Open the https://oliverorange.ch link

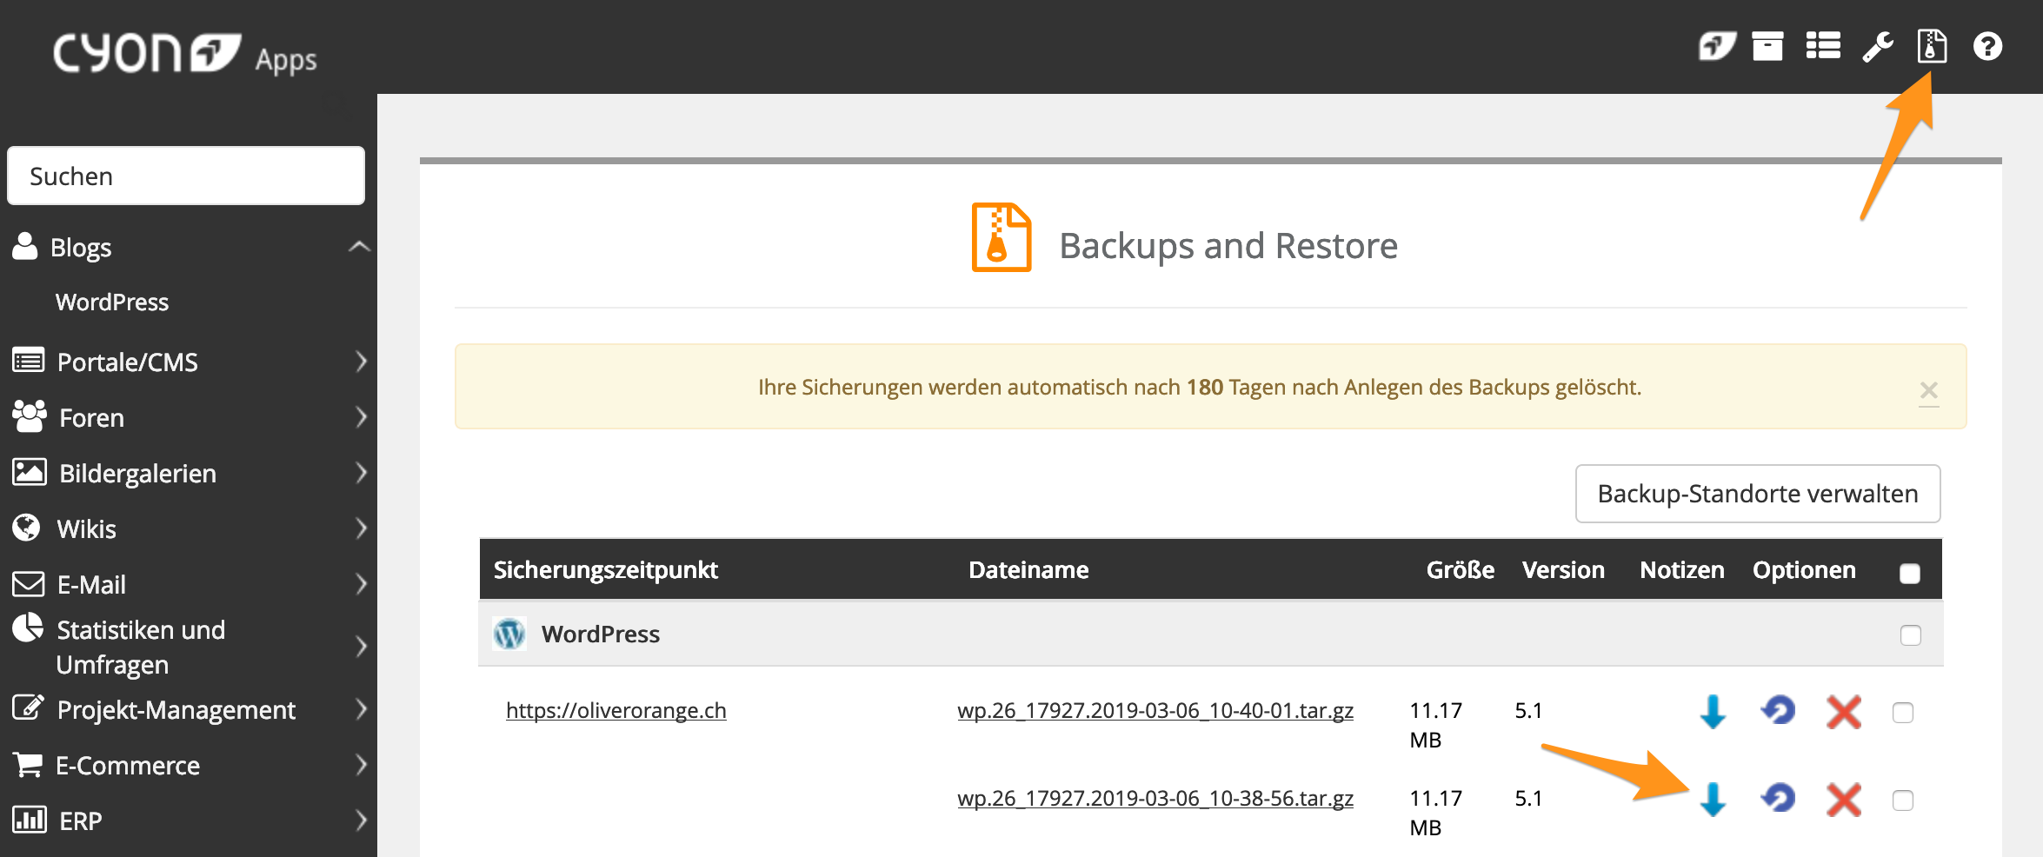click(616, 711)
